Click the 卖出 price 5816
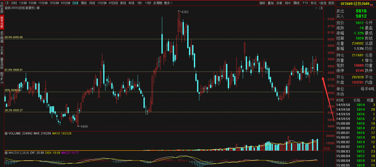The image size is (376, 167). click(361, 11)
